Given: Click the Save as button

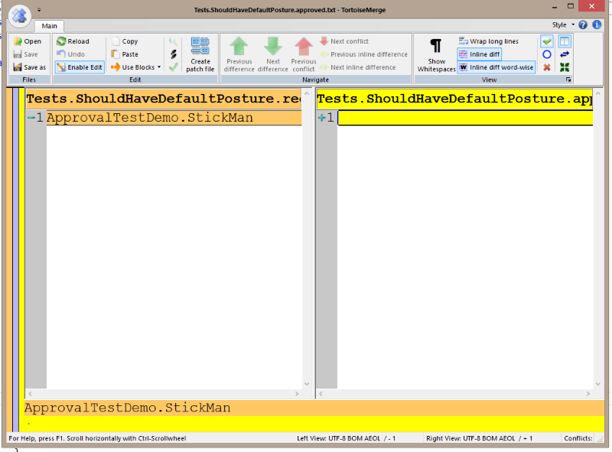Looking at the screenshot, I should [30, 67].
